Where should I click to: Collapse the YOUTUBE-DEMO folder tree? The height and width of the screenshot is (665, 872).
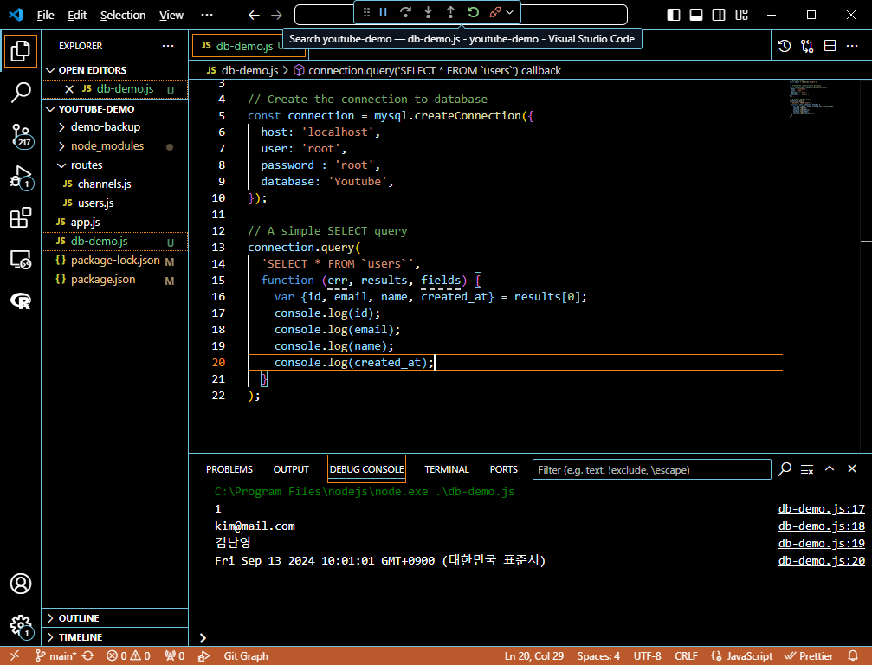[50, 109]
